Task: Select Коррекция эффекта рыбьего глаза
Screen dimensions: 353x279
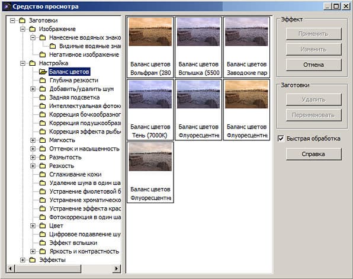Action: point(85,132)
